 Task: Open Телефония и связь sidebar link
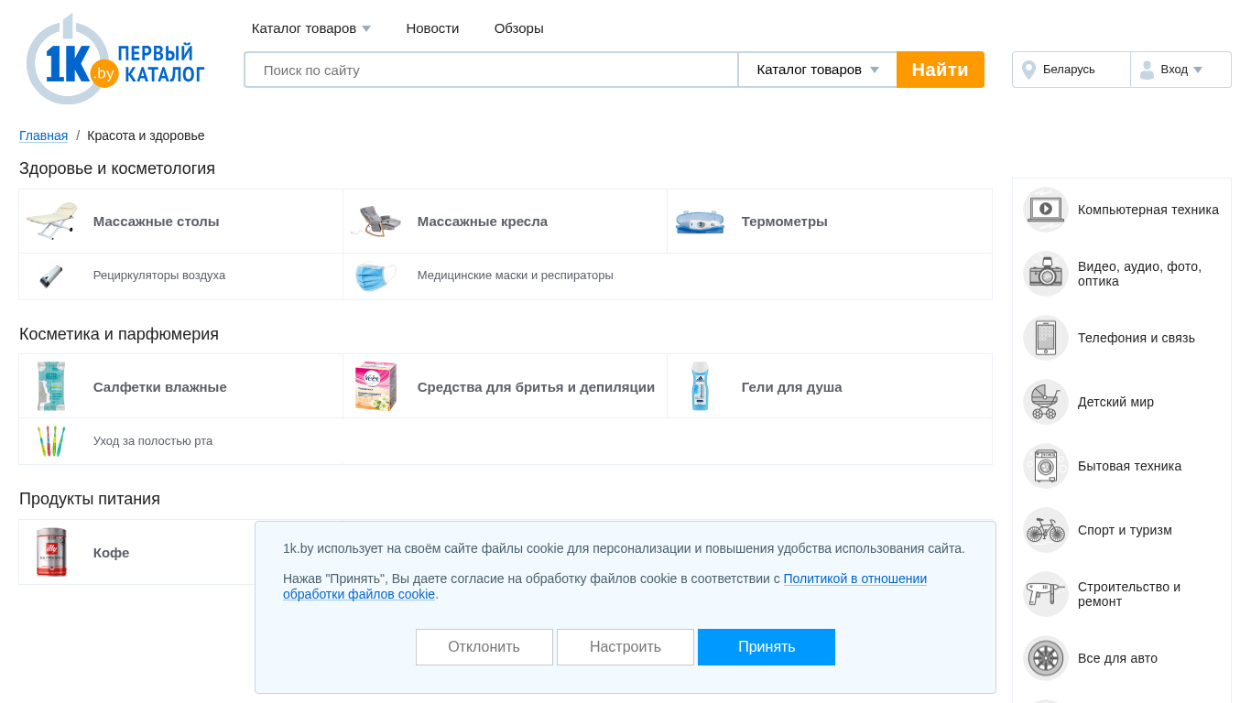pos(1137,338)
